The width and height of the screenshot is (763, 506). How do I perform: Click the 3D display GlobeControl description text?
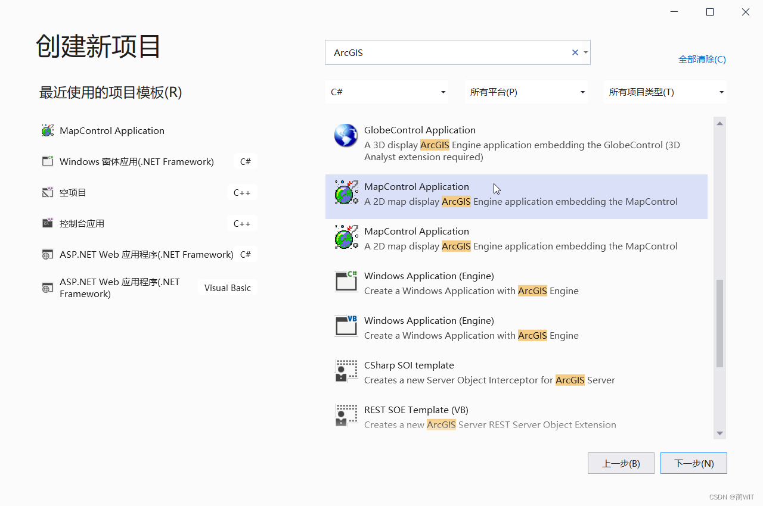pyautogui.click(x=522, y=151)
